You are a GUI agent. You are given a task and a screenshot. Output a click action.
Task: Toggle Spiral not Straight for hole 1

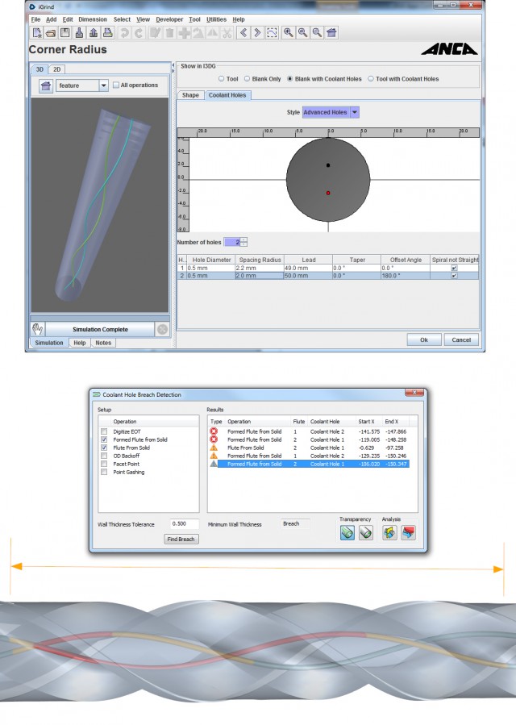454,268
